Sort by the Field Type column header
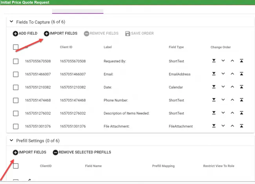 coord(176,47)
